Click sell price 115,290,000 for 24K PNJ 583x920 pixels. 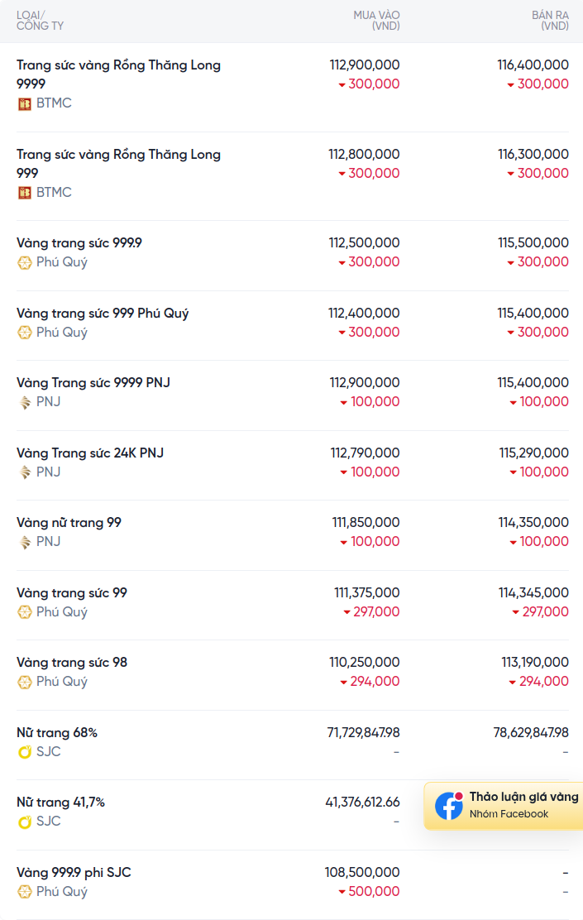tap(533, 453)
